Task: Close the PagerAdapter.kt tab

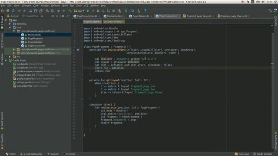Action: (151, 16)
